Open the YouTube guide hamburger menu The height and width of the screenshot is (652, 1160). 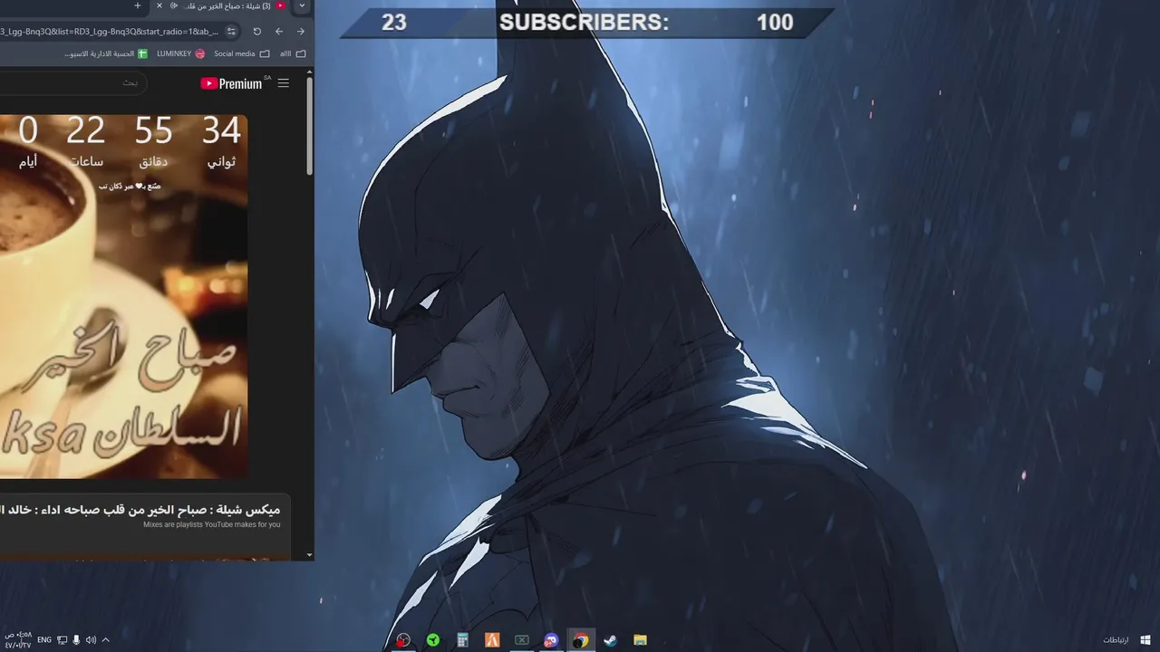[284, 83]
